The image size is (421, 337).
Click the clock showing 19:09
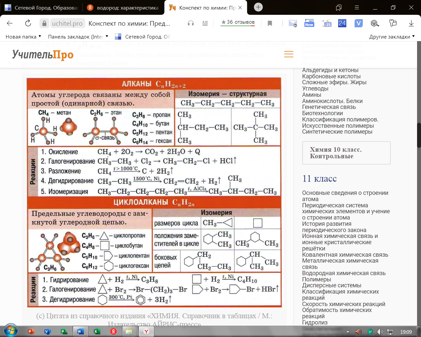(x=406, y=332)
